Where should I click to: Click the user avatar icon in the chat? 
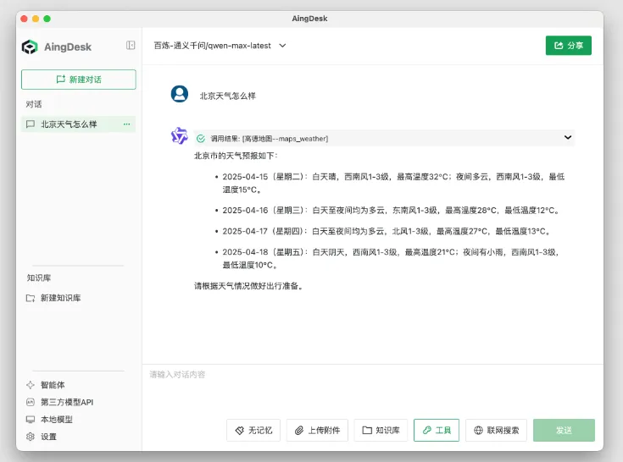click(180, 94)
